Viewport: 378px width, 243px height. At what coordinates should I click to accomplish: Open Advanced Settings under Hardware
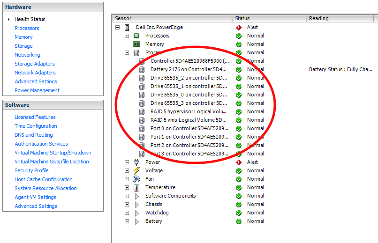[x=36, y=81]
